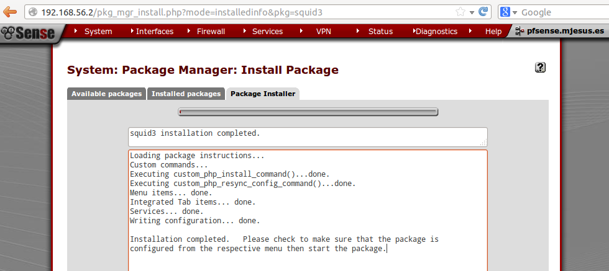Open the System menu
The width and height of the screenshot is (609, 271).
point(98,31)
